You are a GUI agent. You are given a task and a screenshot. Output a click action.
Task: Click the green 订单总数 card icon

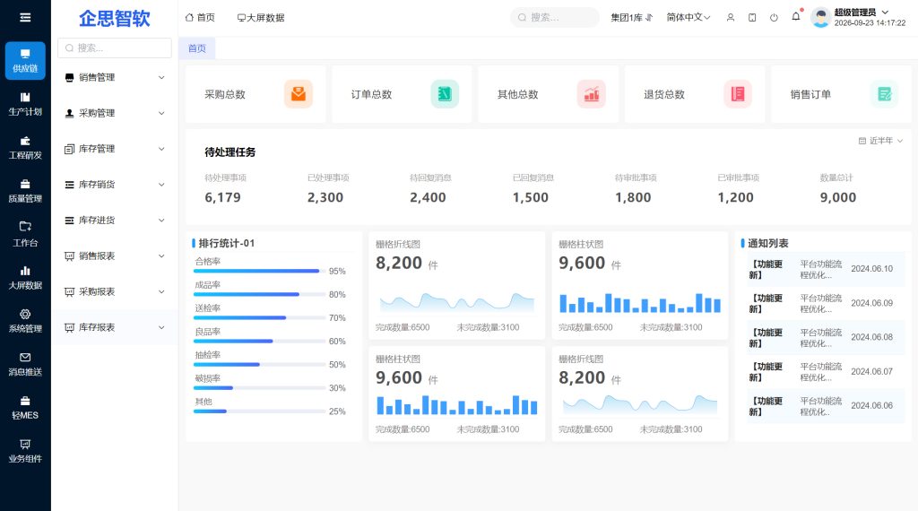pyautogui.click(x=445, y=93)
